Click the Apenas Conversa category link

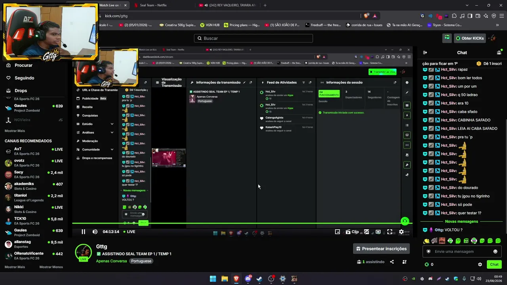(111, 261)
